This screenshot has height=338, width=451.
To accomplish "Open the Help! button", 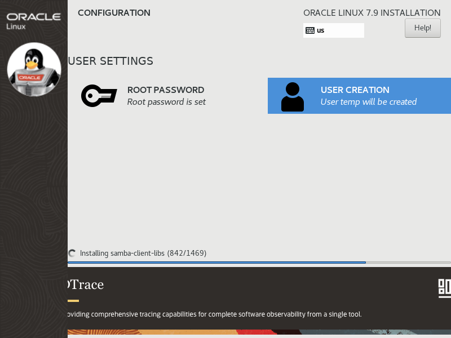I will click(422, 28).
